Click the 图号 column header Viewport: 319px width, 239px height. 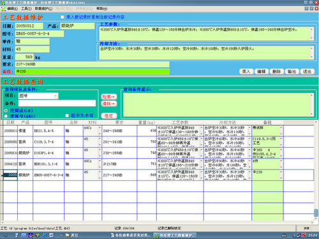(48, 122)
